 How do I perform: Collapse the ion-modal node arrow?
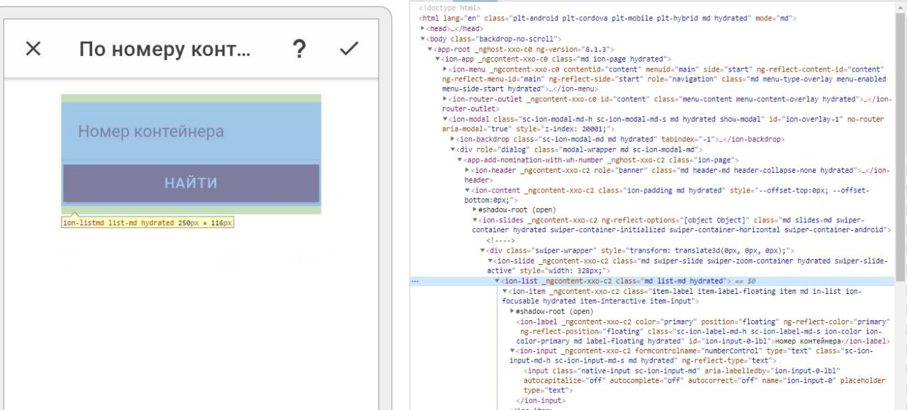click(x=445, y=120)
